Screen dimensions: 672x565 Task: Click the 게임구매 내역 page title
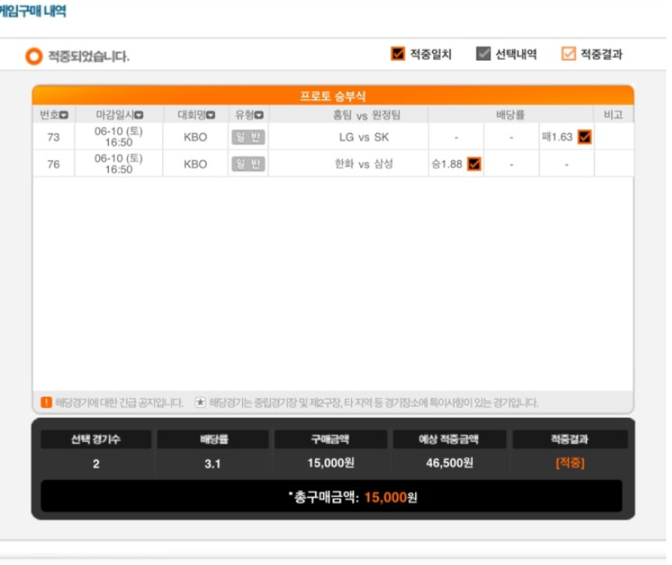tap(33, 11)
